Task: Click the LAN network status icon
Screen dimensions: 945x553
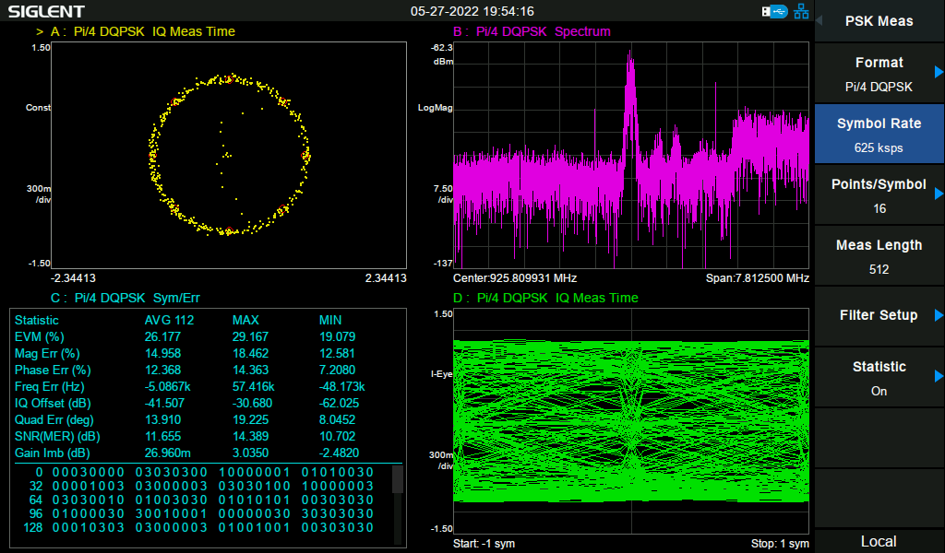Action: 801,11
